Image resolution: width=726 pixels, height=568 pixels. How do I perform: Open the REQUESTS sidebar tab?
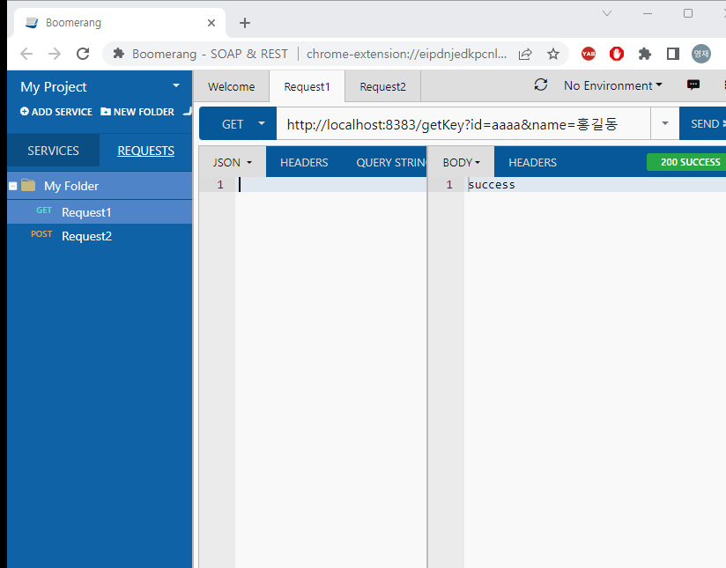(x=146, y=151)
